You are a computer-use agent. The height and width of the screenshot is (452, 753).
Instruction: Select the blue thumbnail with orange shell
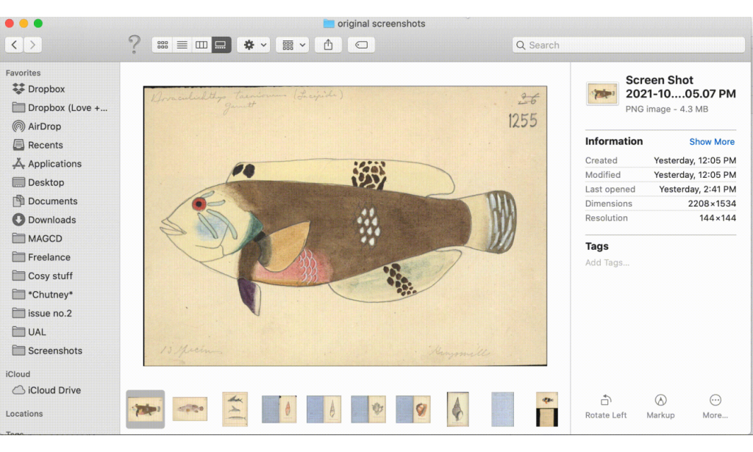coord(413,409)
